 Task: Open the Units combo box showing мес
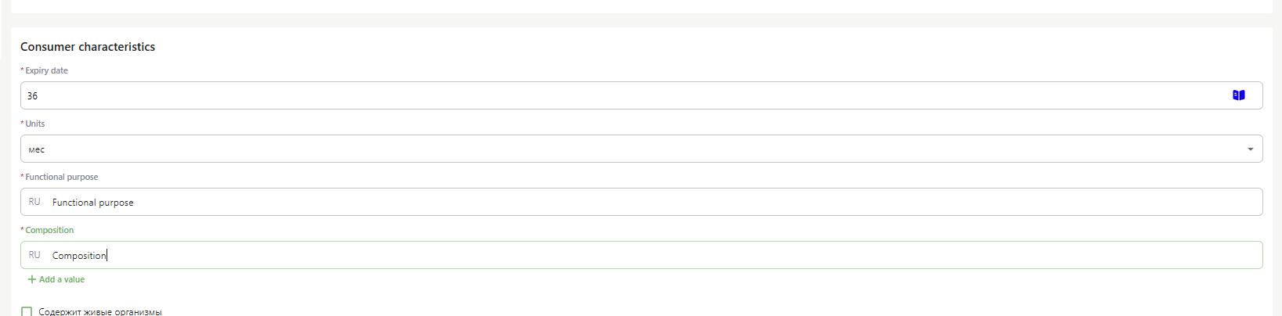click(x=641, y=149)
